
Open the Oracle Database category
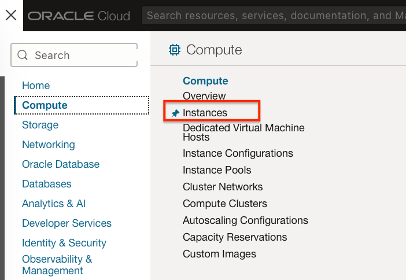[x=61, y=164]
